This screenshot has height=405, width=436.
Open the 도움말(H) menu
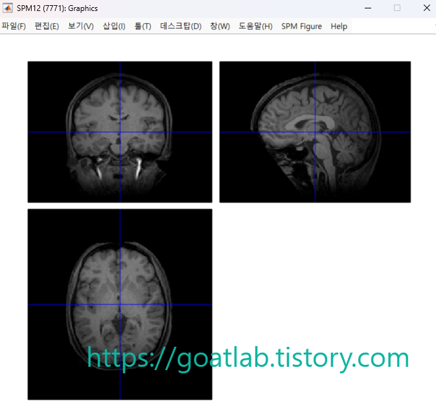255,26
